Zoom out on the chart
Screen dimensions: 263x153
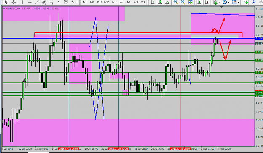point(183,2)
